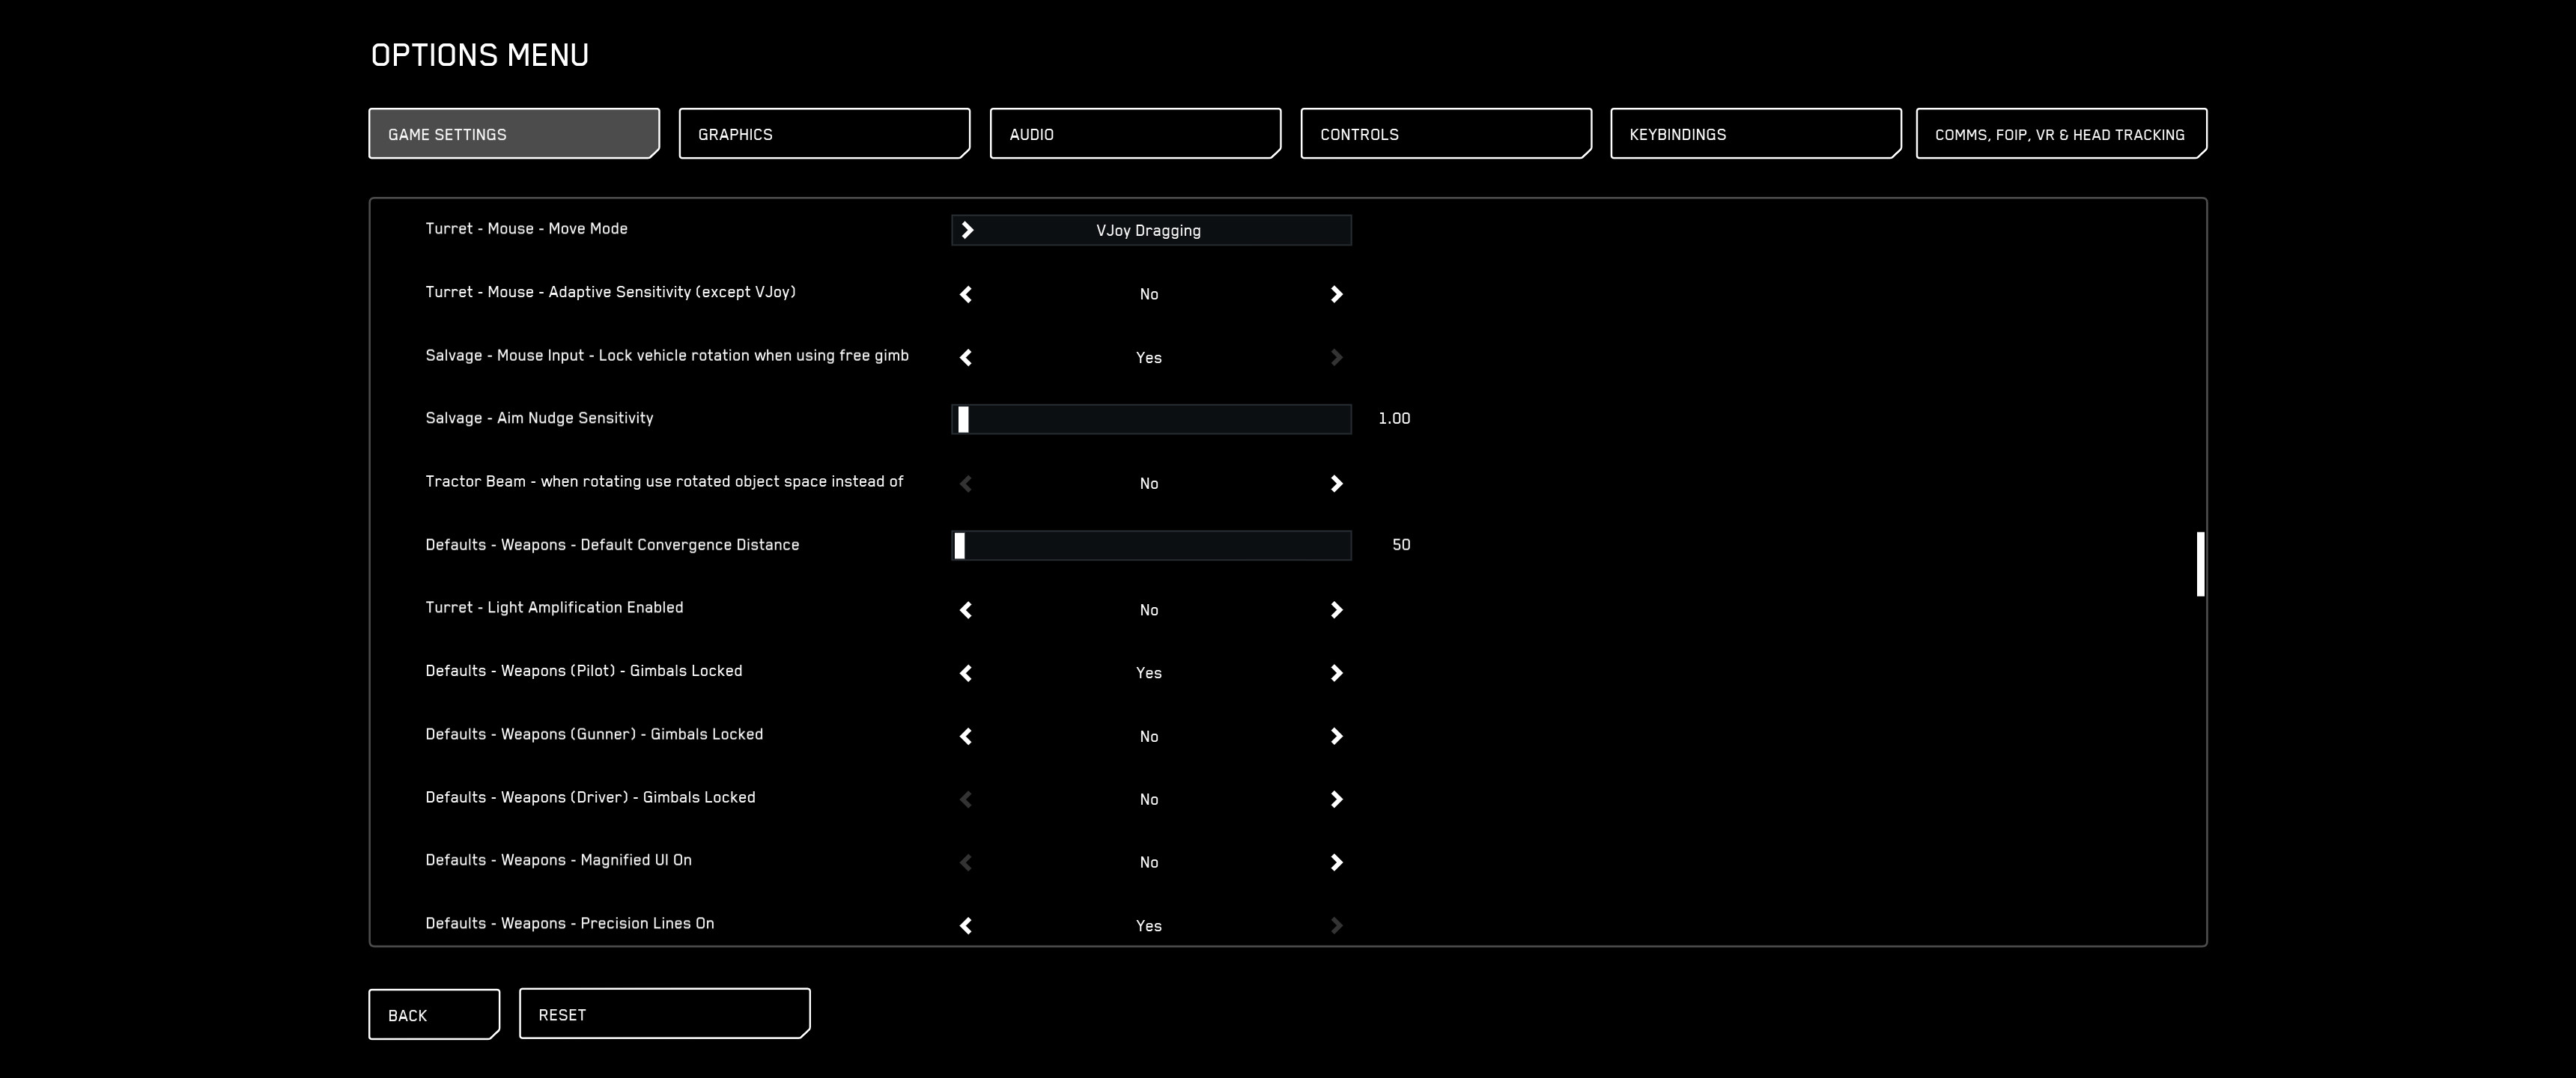Screen dimensions: 2576x1078
Task: Switch to the Graphics tab
Action: [824, 134]
